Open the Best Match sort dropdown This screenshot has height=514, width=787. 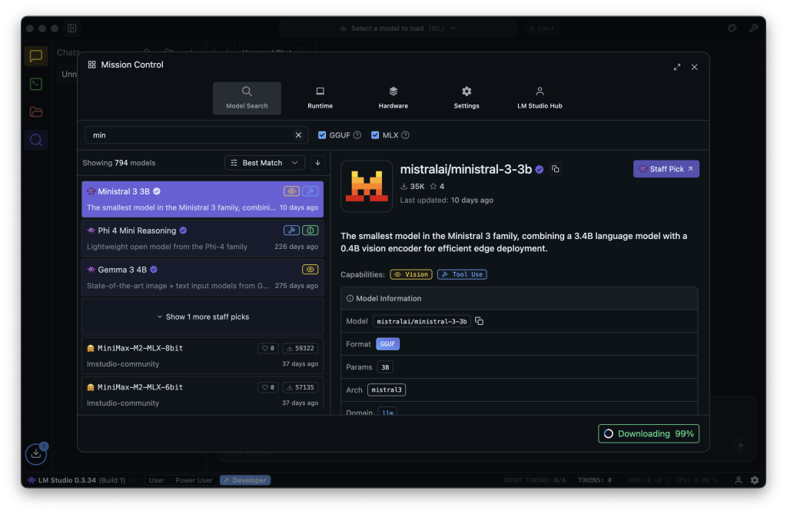[264, 163]
